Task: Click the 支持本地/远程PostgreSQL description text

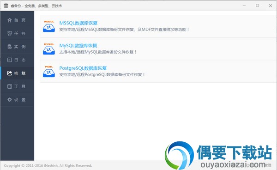Action: click(x=102, y=74)
